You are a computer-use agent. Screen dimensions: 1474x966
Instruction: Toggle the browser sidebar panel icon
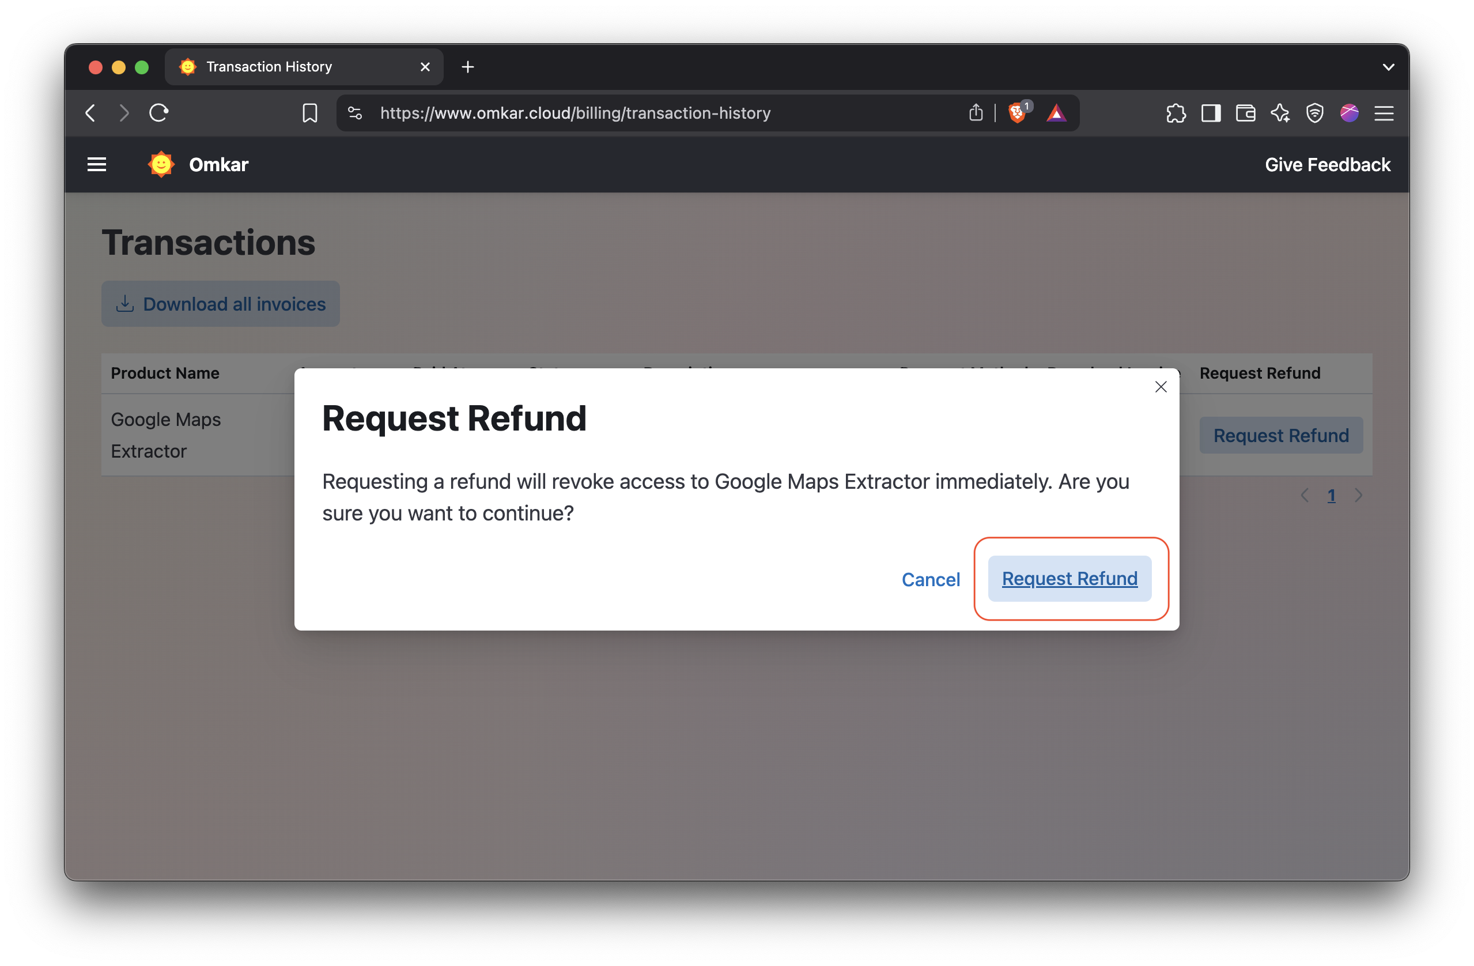[1210, 114]
